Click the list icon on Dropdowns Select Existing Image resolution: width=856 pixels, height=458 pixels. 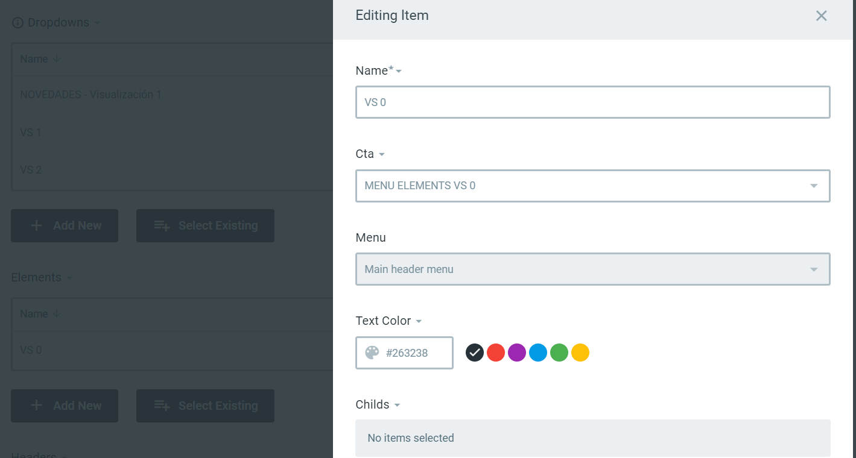(160, 225)
